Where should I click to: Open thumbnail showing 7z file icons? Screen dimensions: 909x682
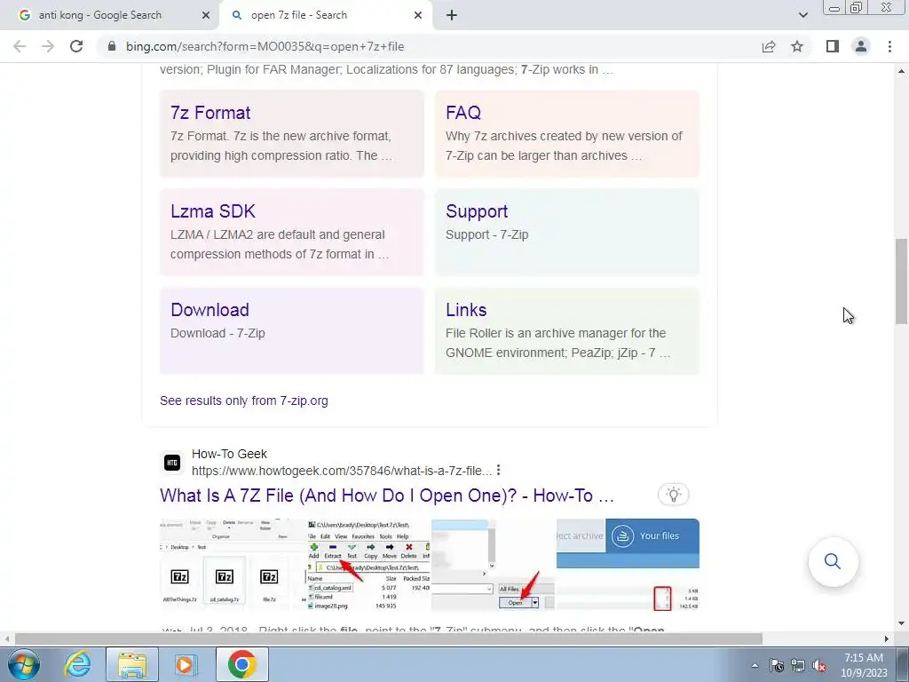[232, 565]
